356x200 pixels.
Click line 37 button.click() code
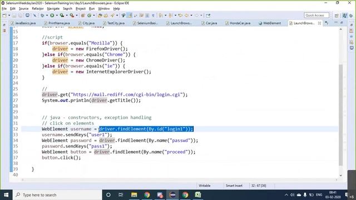tap(61, 158)
